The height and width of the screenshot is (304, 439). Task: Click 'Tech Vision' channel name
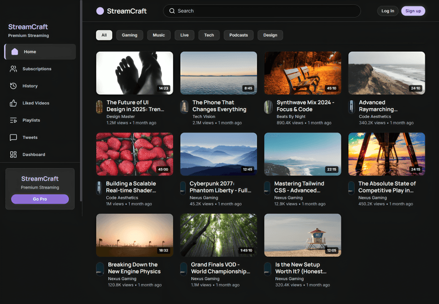click(x=204, y=116)
